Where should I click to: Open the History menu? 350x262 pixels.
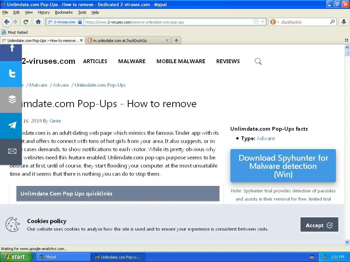click(43, 13)
